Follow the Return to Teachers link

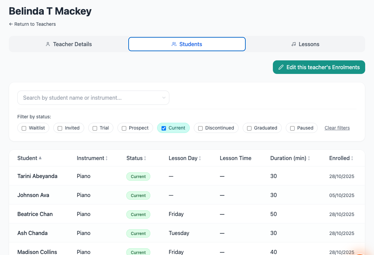point(33,24)
